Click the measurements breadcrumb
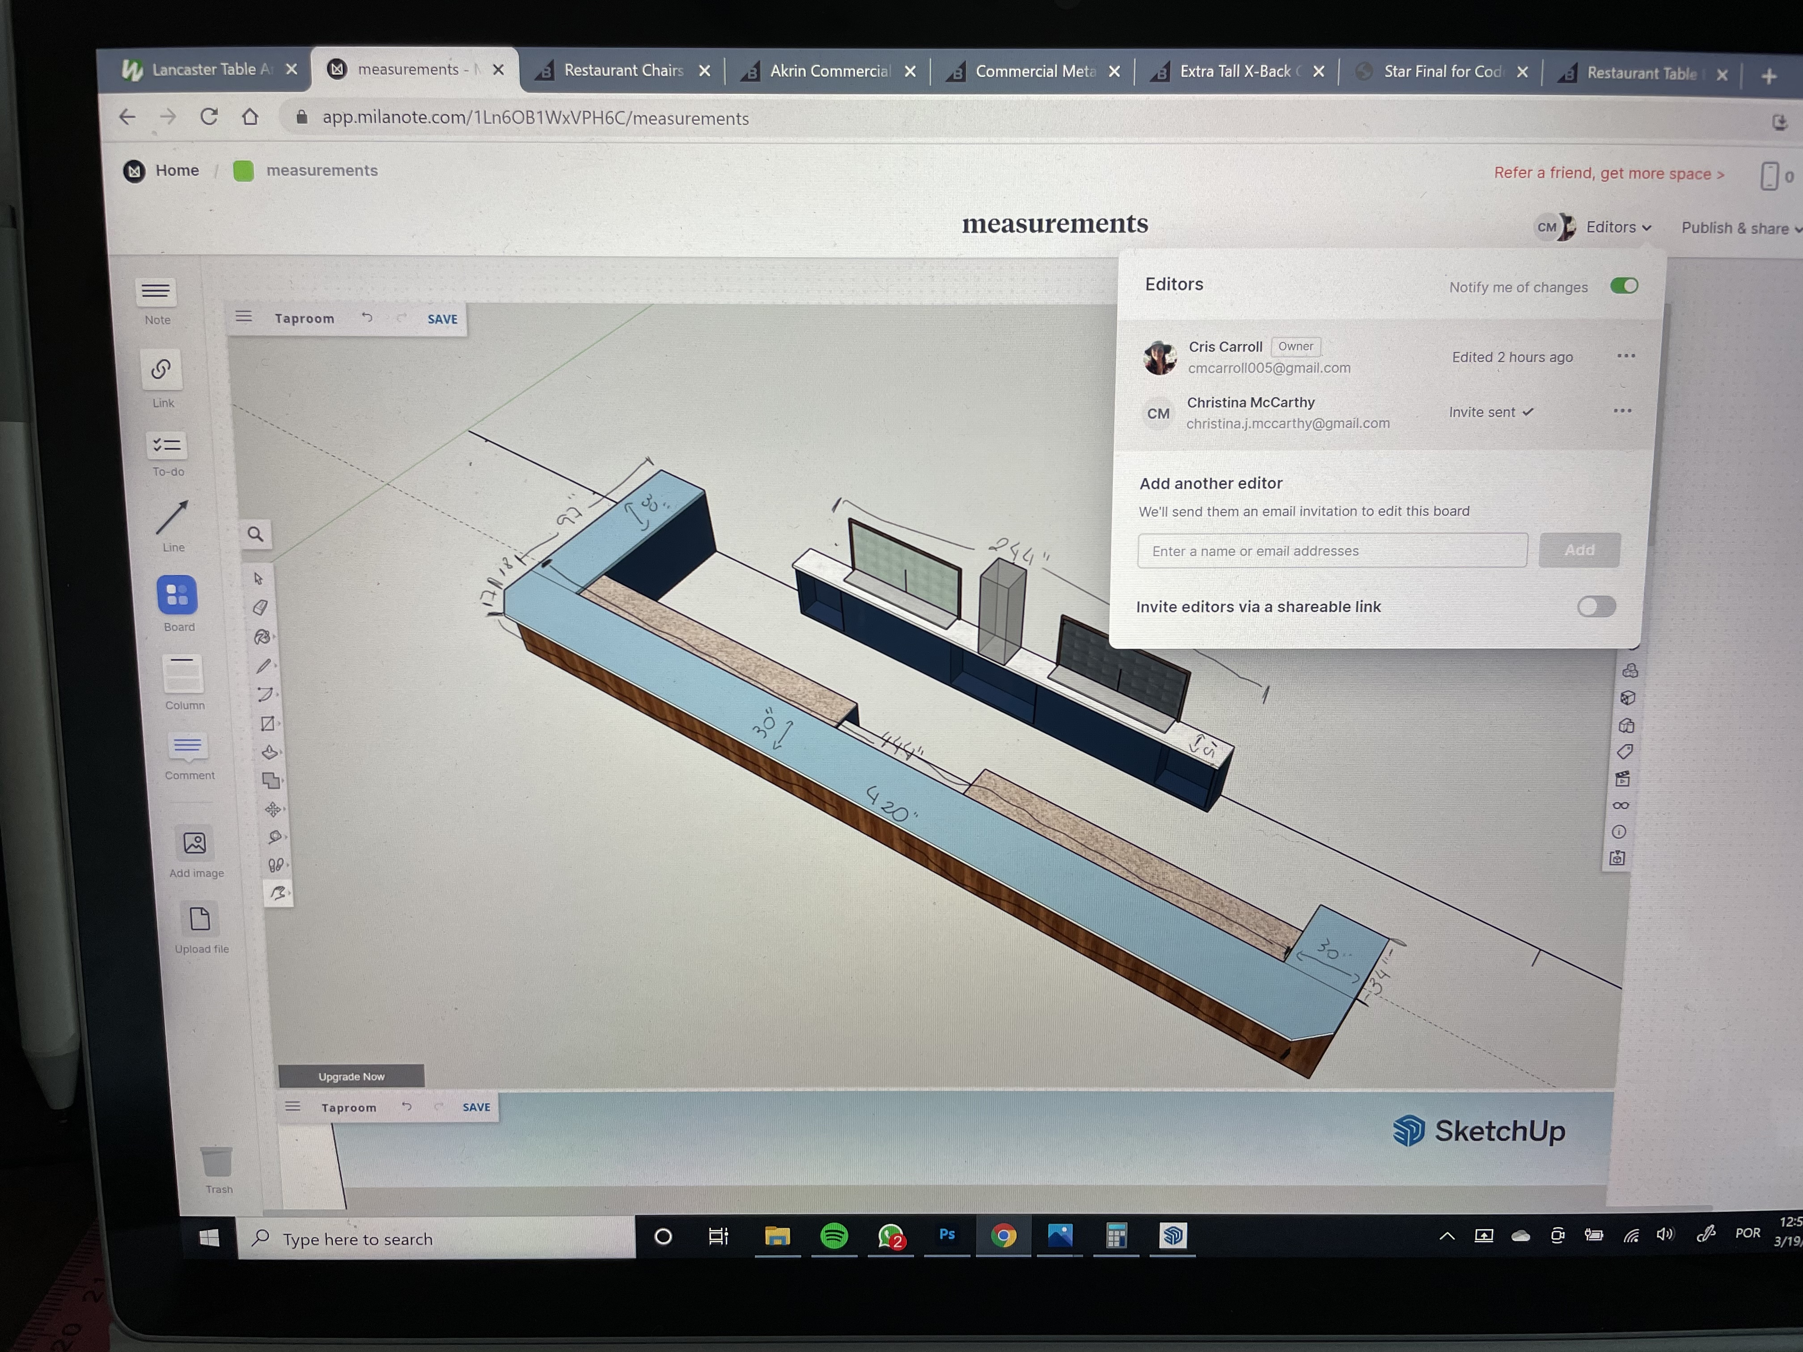Viewport: 1803px width, 1352px height. pos(322,170)
